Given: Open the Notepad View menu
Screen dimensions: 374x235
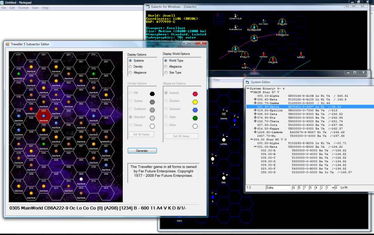Looking at the screenshot, I should point(35,8).
